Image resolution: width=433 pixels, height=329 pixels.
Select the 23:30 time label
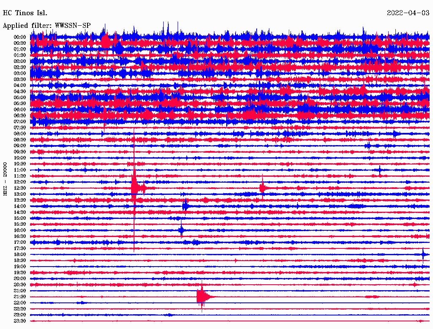click(20, 321)
